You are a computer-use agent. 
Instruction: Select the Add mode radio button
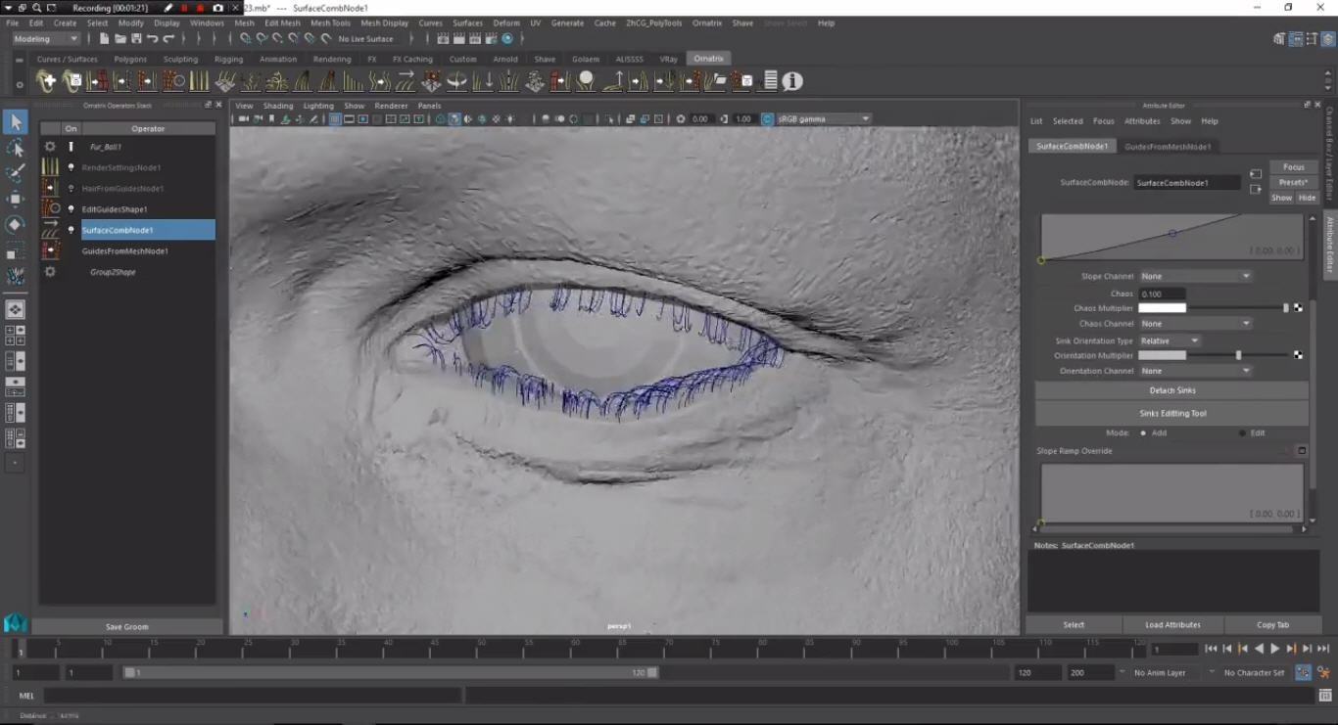pyautogui.click(x=1143, y=432)
